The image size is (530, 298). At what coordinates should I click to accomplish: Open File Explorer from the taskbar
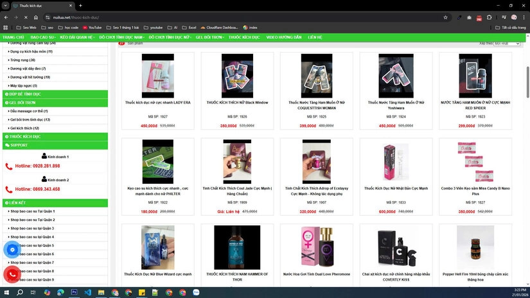101,292
